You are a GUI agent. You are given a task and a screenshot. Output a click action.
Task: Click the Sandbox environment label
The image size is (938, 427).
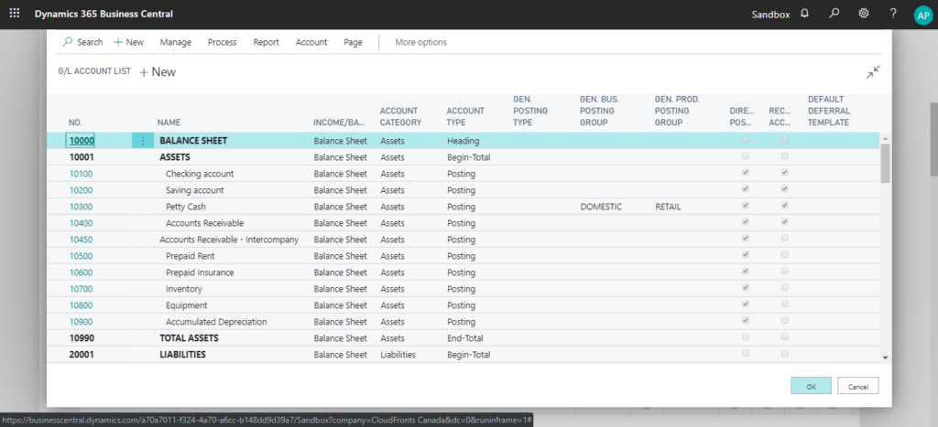point(770,15)
